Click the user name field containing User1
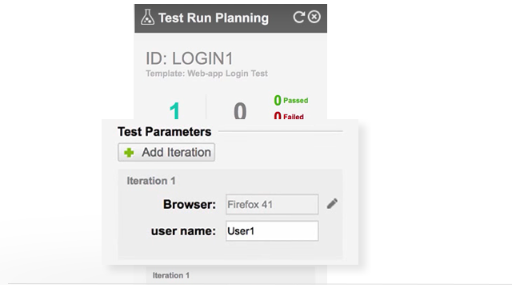 [272, 231]
